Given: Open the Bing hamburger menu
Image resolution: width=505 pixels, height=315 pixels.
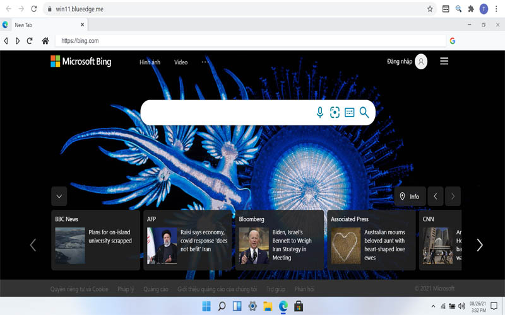Looking at the screenshot, I should (444, 61).
